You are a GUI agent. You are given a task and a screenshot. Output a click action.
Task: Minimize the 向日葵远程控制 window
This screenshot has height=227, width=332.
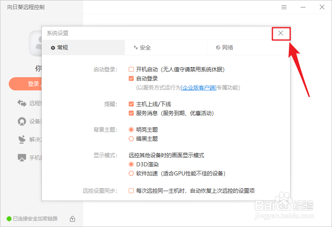point(303,7)
